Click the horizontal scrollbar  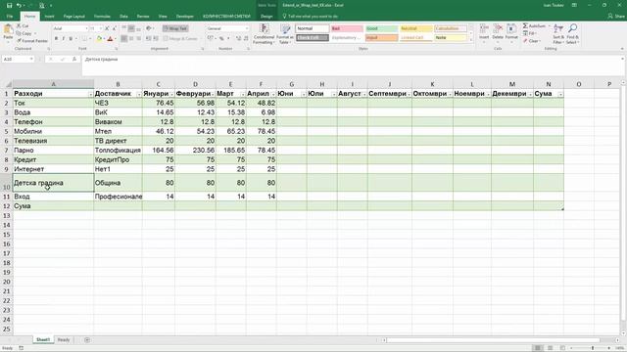(493, 340)
